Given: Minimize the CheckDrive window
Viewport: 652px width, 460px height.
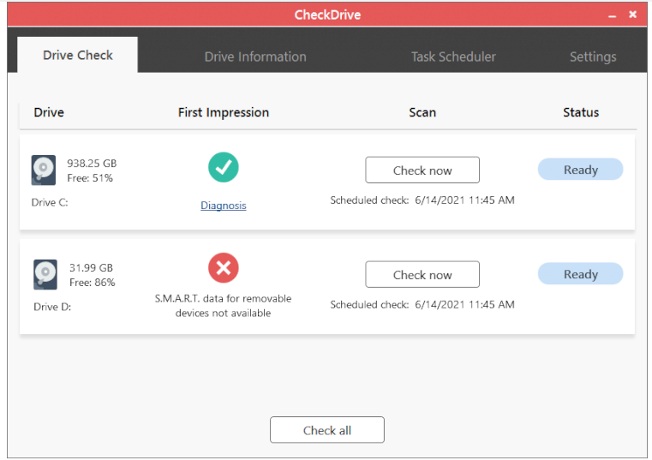Looking at the screenshot, I should click(x=612, y=15).
